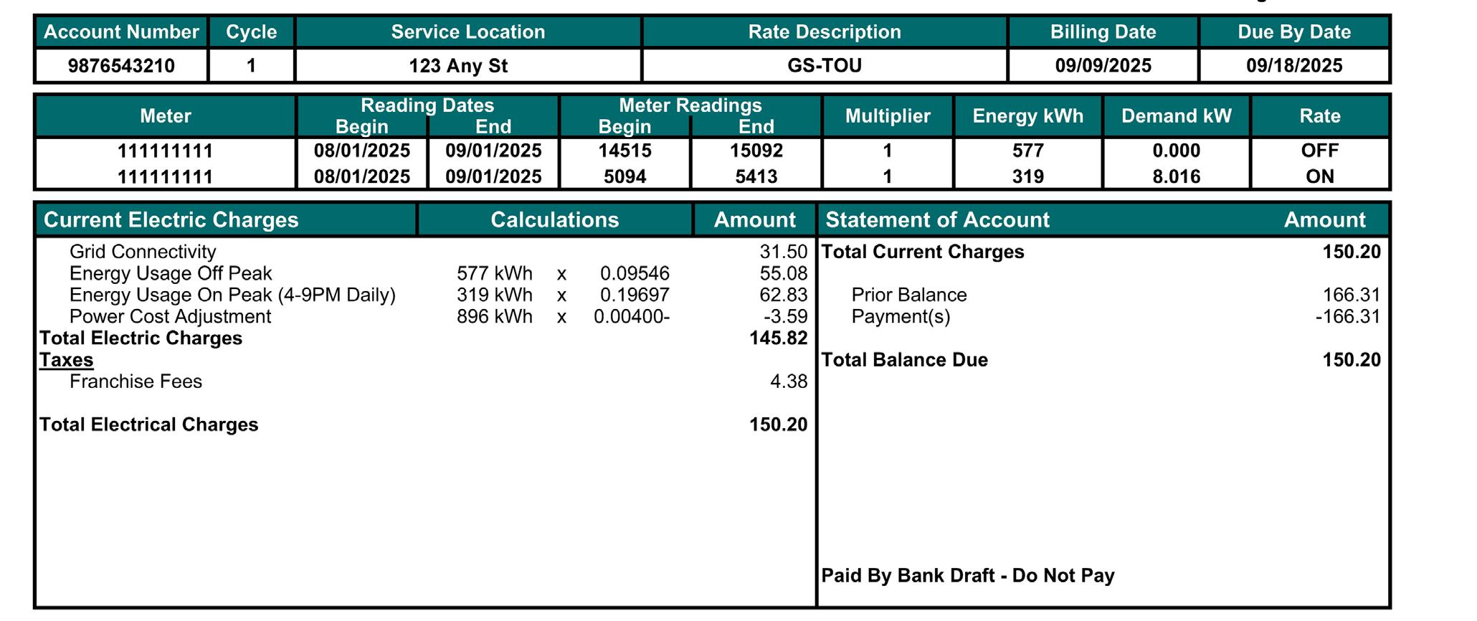Click end meter reading 5413
Viewport: 1477px width, 621px height.
click(756, 176)
